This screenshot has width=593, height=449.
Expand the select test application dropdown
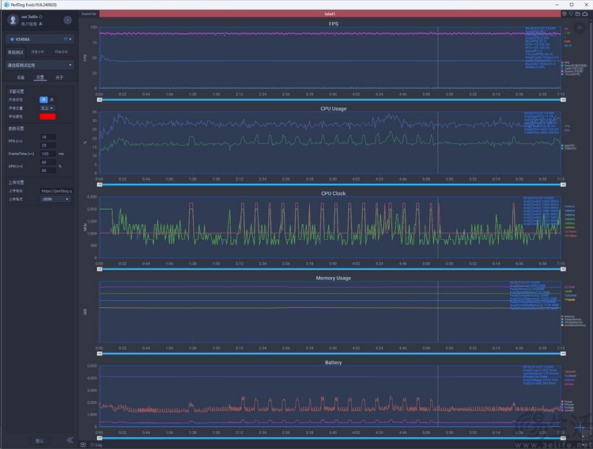click(40, 65)
